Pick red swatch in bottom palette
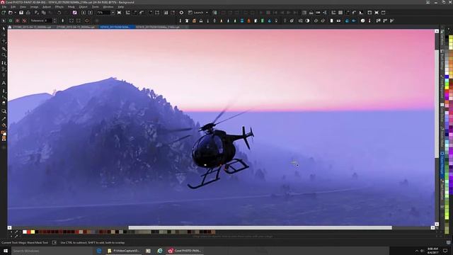The image size is (453, 255). point(28,232)
